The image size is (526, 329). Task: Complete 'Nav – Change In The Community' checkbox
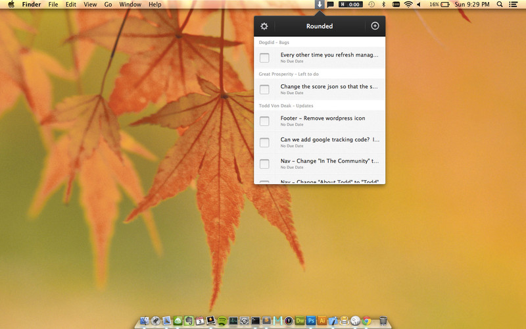264,164
